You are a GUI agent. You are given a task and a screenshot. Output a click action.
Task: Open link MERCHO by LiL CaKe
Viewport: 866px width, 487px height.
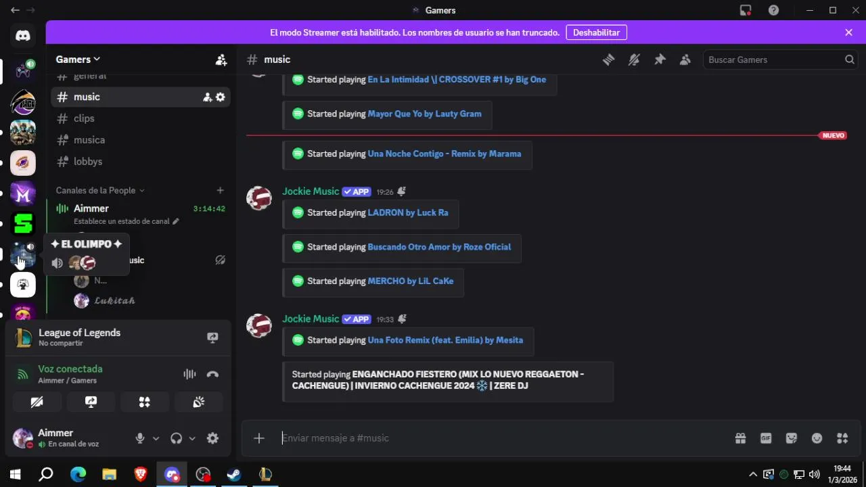[410, 281]
